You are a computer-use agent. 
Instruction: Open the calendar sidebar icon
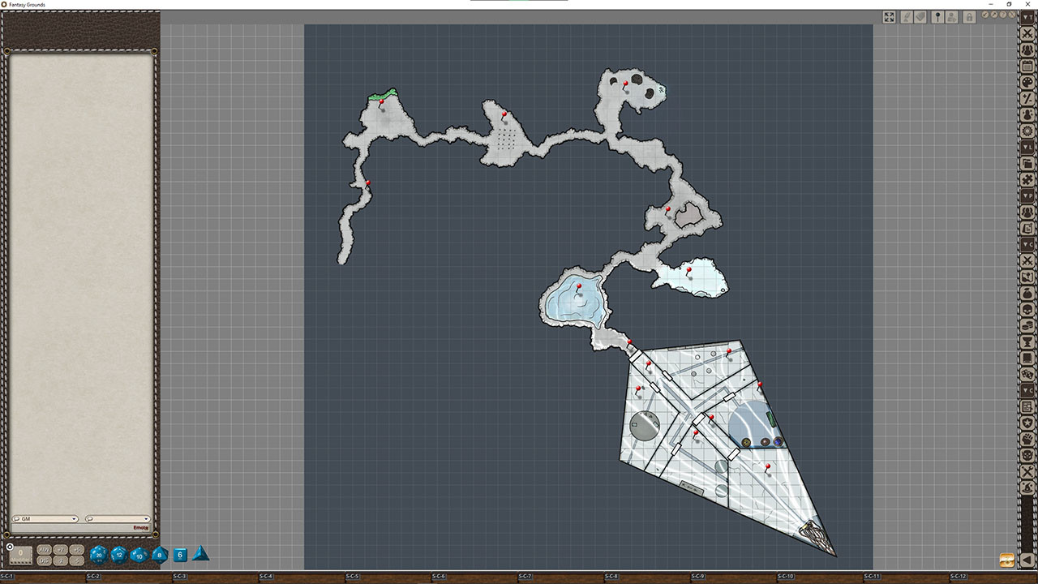[1027, 66]
